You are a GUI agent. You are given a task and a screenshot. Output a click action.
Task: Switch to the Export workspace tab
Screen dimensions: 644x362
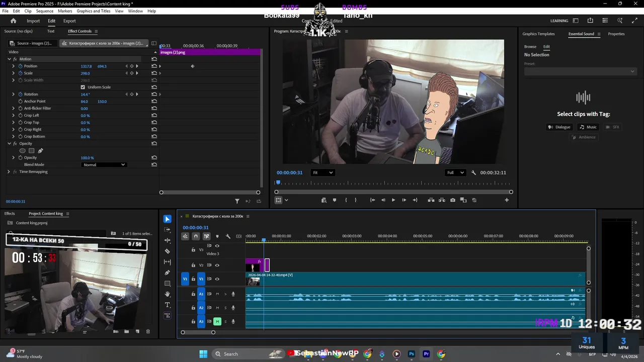tap(69, 21)
